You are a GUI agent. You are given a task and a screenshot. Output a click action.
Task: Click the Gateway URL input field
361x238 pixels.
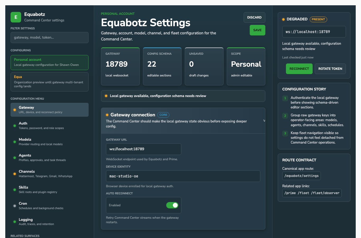(x=144, y=149)
